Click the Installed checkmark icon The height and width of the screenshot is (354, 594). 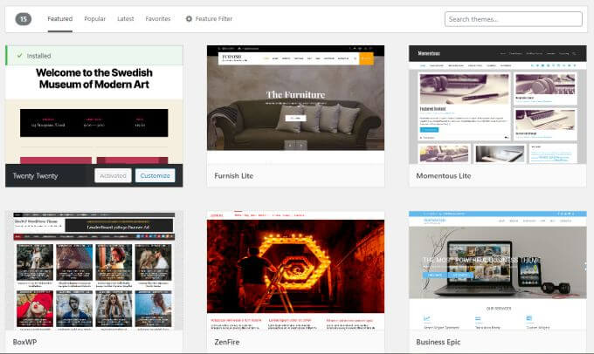click(x=19, y=56)
